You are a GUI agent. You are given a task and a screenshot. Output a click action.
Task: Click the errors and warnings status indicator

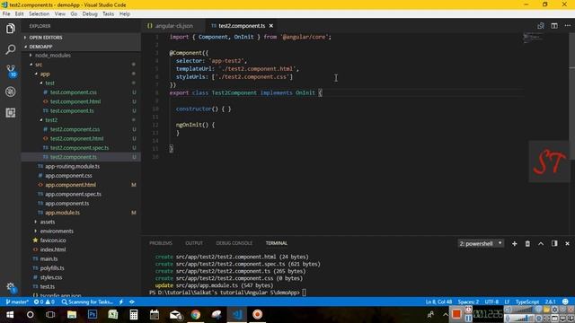[44, 301]
